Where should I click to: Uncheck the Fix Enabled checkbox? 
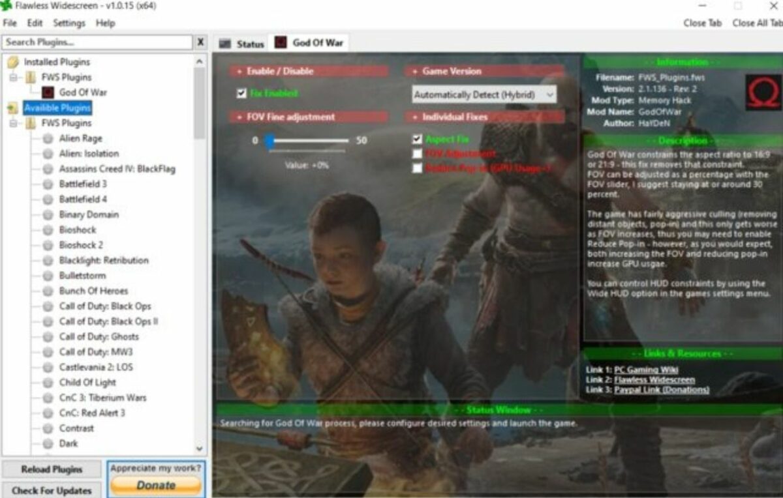pyautogui.click(x=241, y=93)
